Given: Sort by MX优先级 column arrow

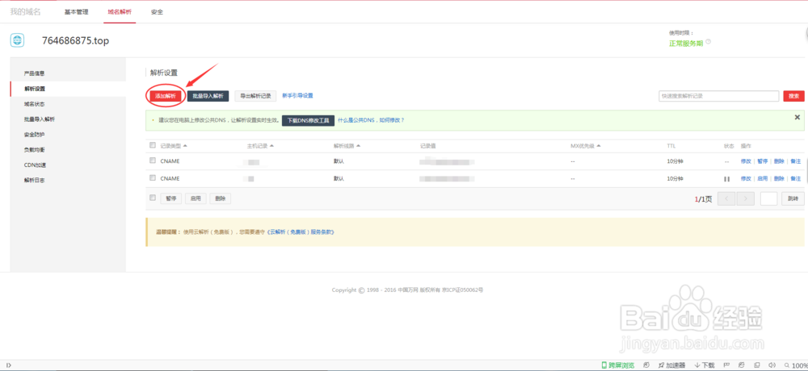Looking at the screenshot, I should point(599,146).
